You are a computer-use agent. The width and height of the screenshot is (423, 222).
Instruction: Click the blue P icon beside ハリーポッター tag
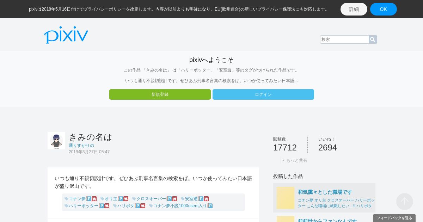tap(102, 206)
